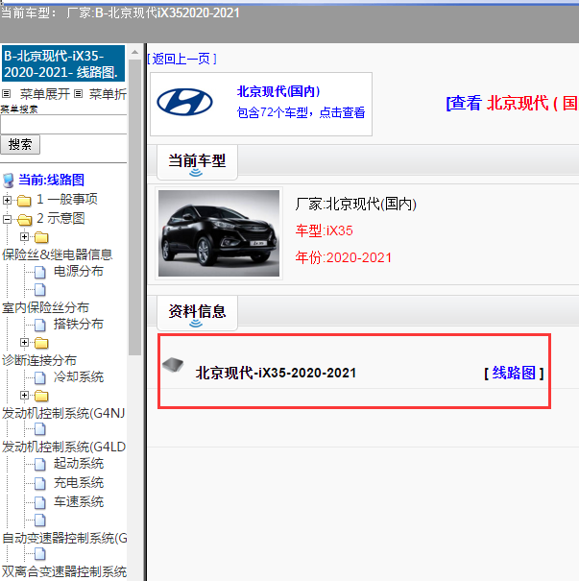The image size is (579, 581).
Task: Select 双离合变速器控制系统 entry
Action: [64, 571]
